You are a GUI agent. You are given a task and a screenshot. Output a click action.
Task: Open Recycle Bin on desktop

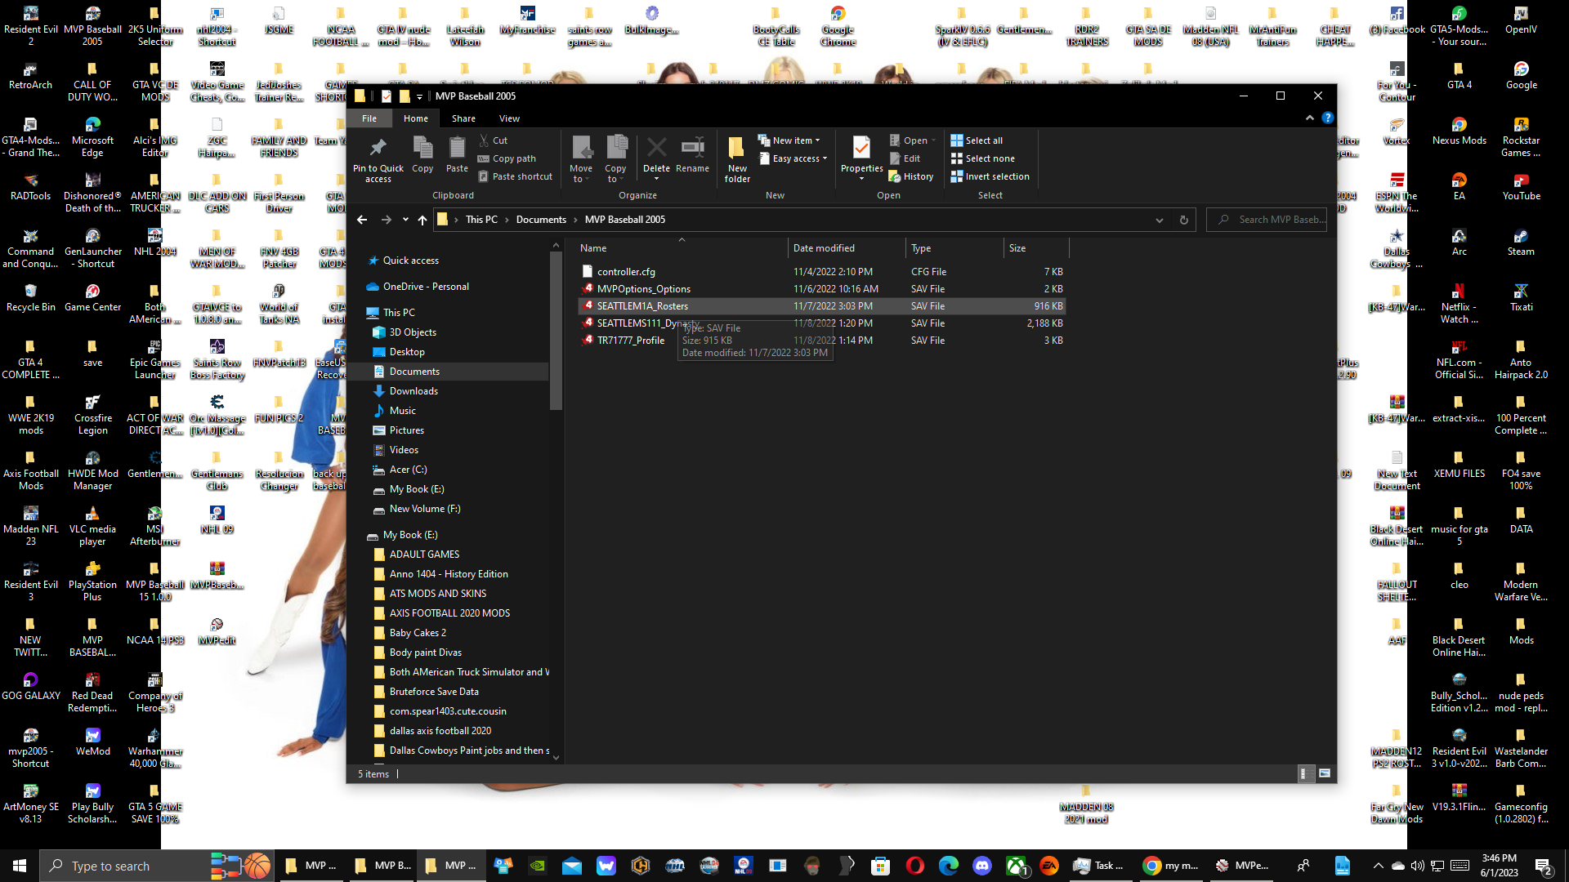tap(31, 299)
